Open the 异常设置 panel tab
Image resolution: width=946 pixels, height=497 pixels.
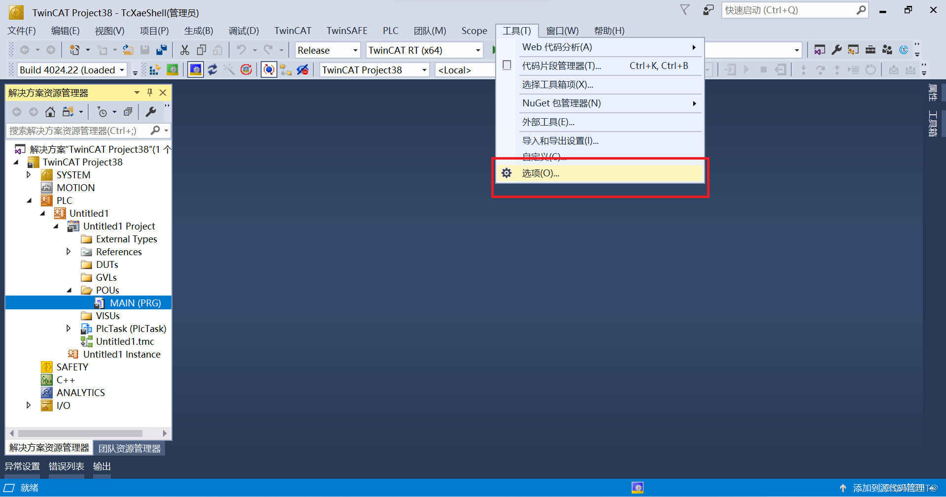point(22,466)
